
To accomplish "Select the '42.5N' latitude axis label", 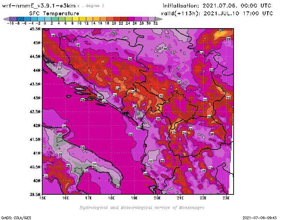I will (x=35, y=112).
